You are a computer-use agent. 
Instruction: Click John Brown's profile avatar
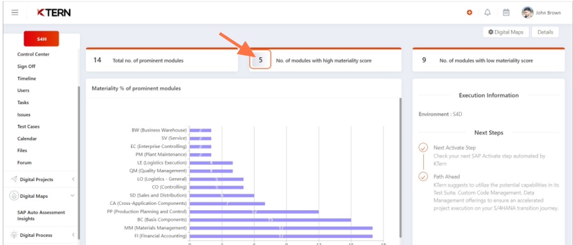[x=527, y=12]
